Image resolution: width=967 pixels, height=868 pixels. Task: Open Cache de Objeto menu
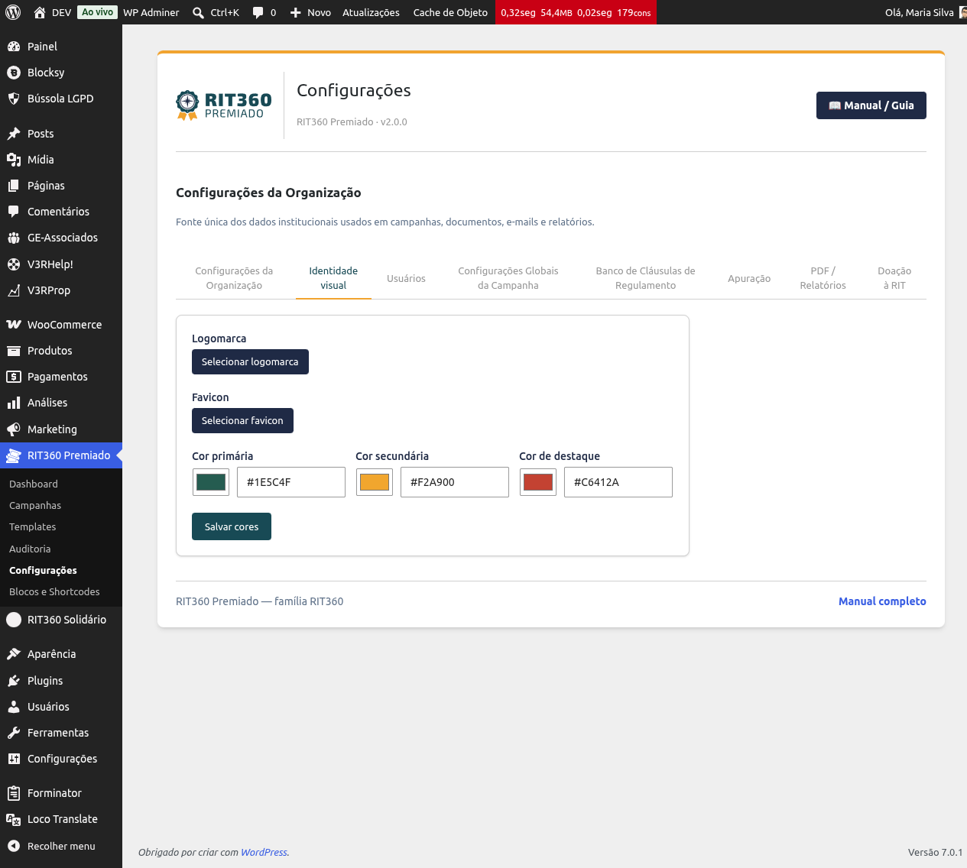click(x=450, y=12)
